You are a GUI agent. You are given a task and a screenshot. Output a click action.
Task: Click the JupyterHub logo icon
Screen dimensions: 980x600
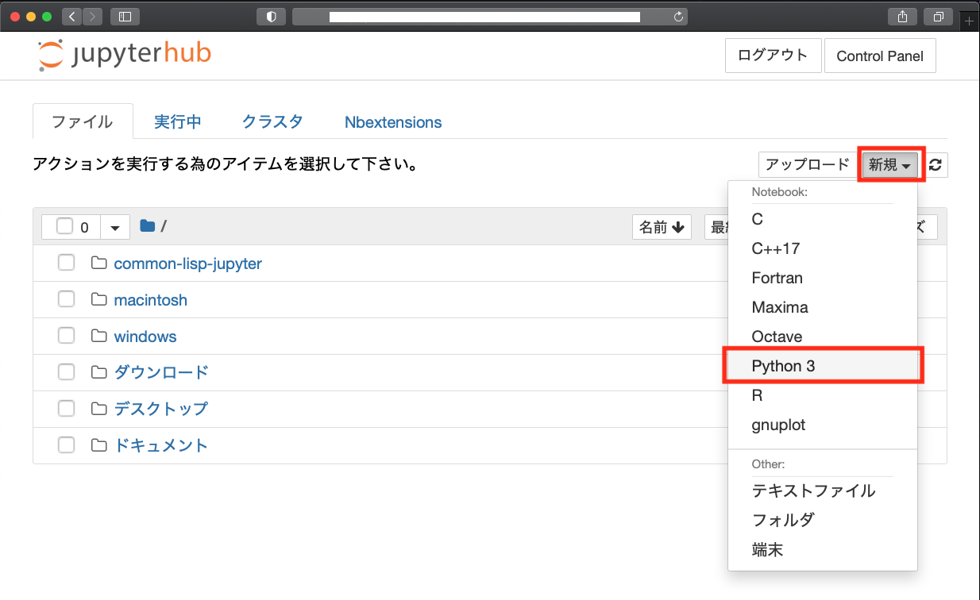[49, 55]
